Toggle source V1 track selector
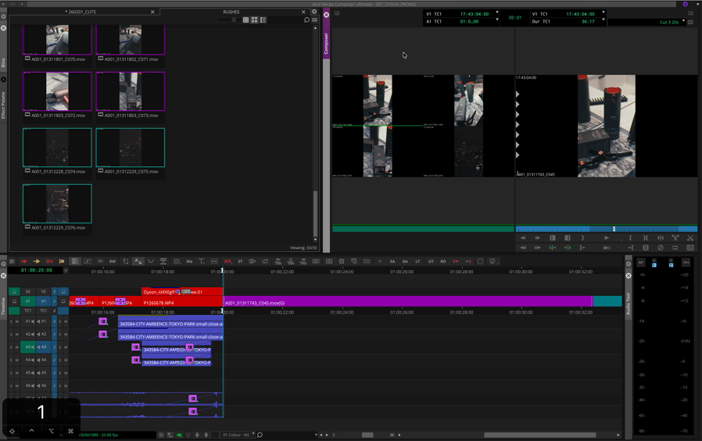This screenshot has width=702, height=441. 28,301
